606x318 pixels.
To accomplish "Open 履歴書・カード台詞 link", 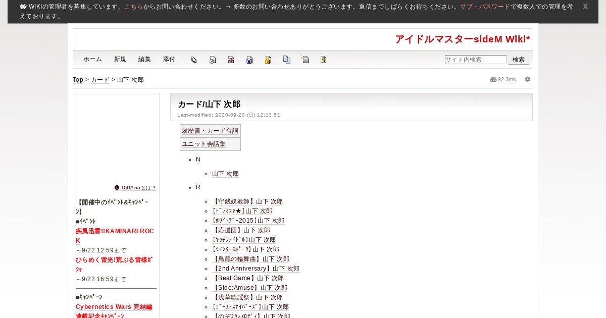I will (x=210, y=131).
